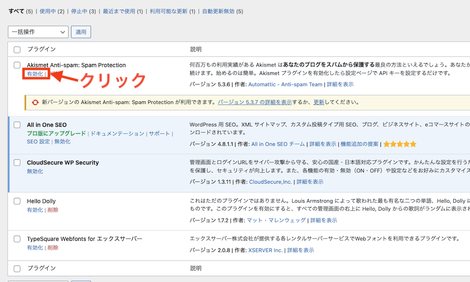Image resolution: width=470 pixels, height=282 pixels.
Task: Open XSERVER Inc. author link
Action: point(265,250)
